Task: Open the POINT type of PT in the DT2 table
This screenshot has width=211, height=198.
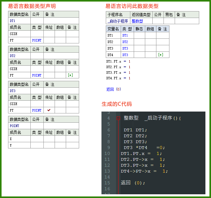Action: pyautogui.click(x=37, y=75)
